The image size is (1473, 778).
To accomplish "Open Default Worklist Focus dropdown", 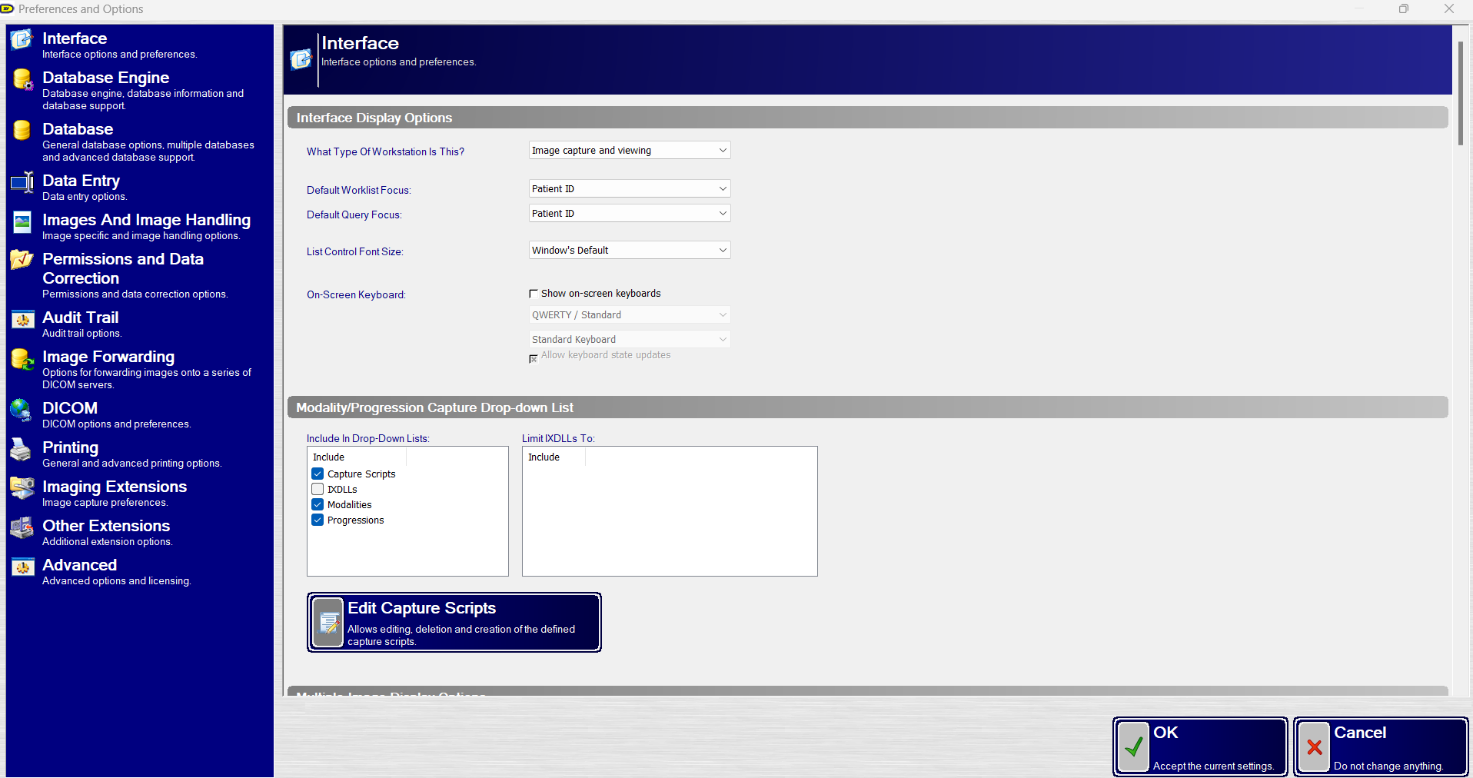I will (x=630, y=189).
